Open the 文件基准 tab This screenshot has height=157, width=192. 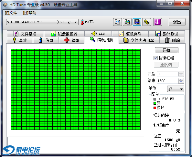tap(25, 34)
